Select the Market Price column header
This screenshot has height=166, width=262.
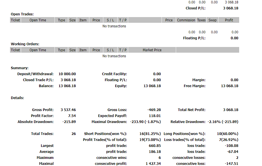(x=152, y=50)
